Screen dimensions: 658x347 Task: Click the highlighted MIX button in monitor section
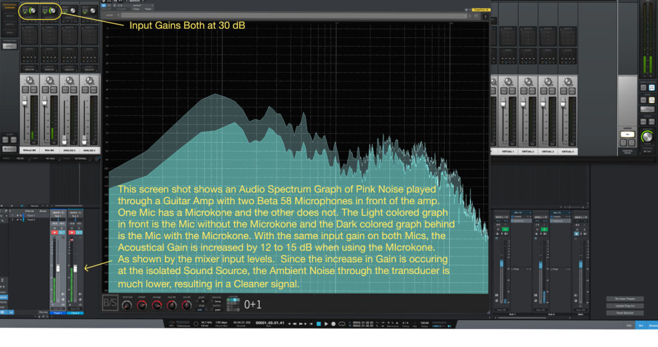click(x=627, y=134)
